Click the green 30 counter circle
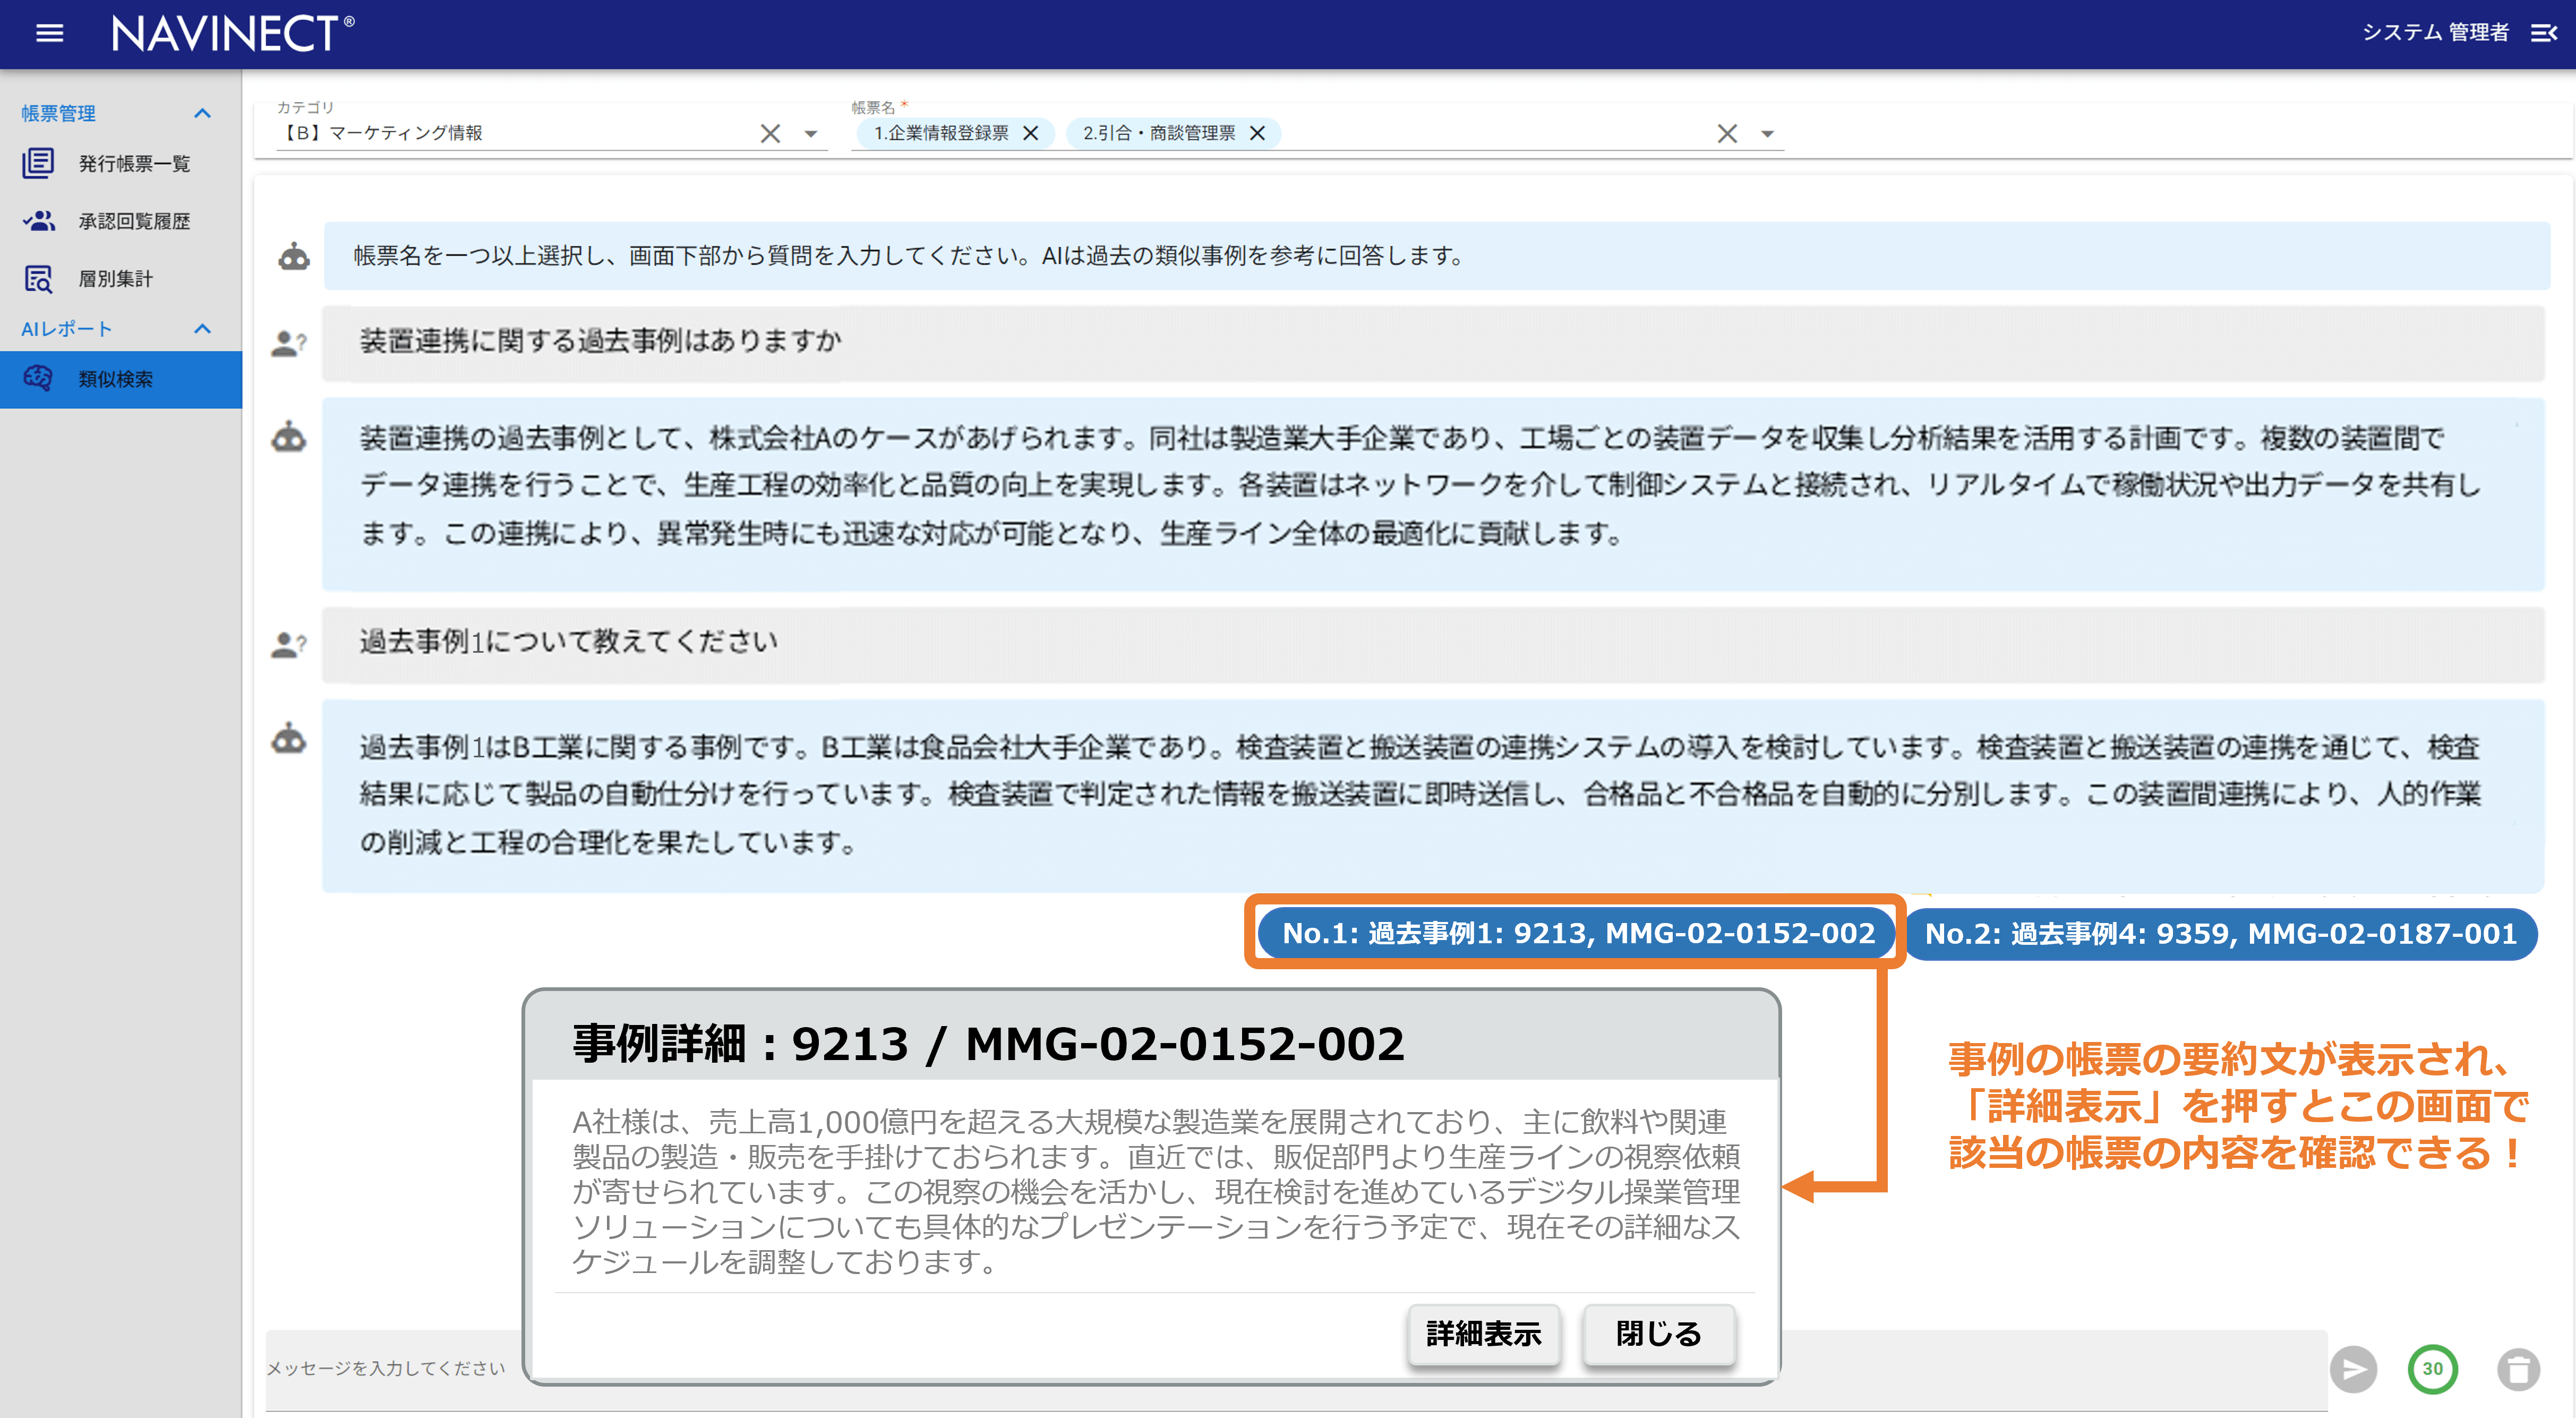Image resolution: width=2576 pixels, height=1418 pixels. (2432, 1369)
